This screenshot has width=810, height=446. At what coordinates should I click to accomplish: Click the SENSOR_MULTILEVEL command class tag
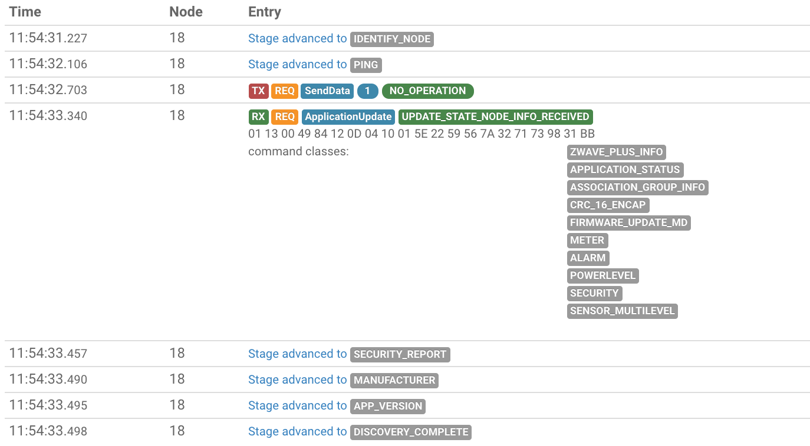pyautogui.click(x=622, y=311)
